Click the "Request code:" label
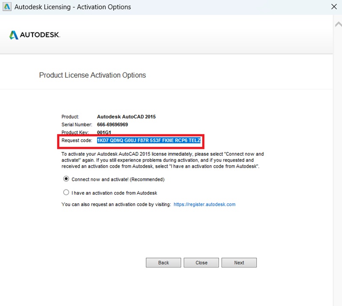This screenshot has height=306, width=342. [x=77, y=140]
